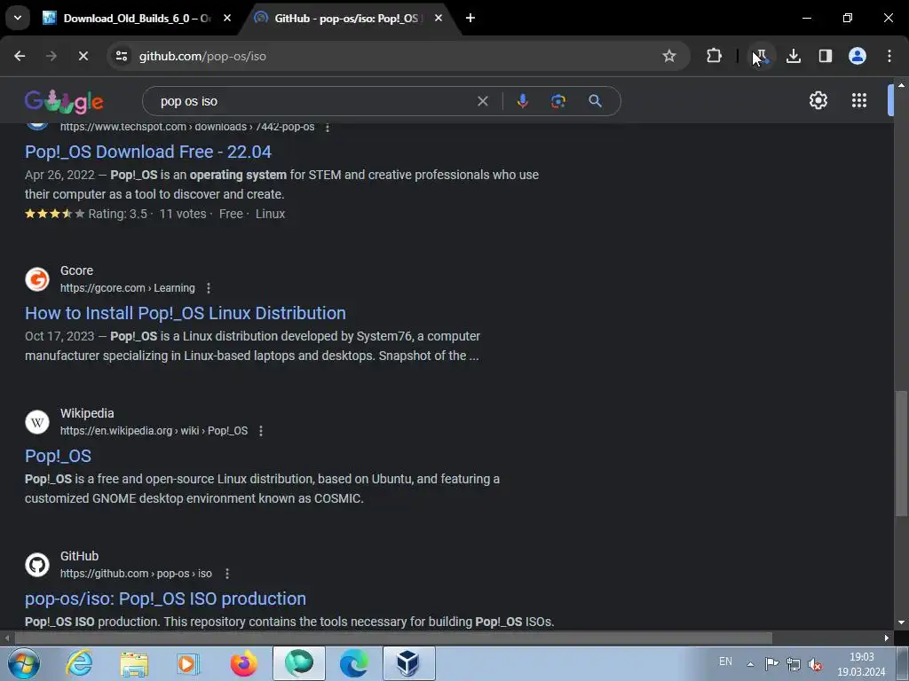The height and width of the screenshot is (681, 909).
Task: Clear the Google search box
Action: 482,101
